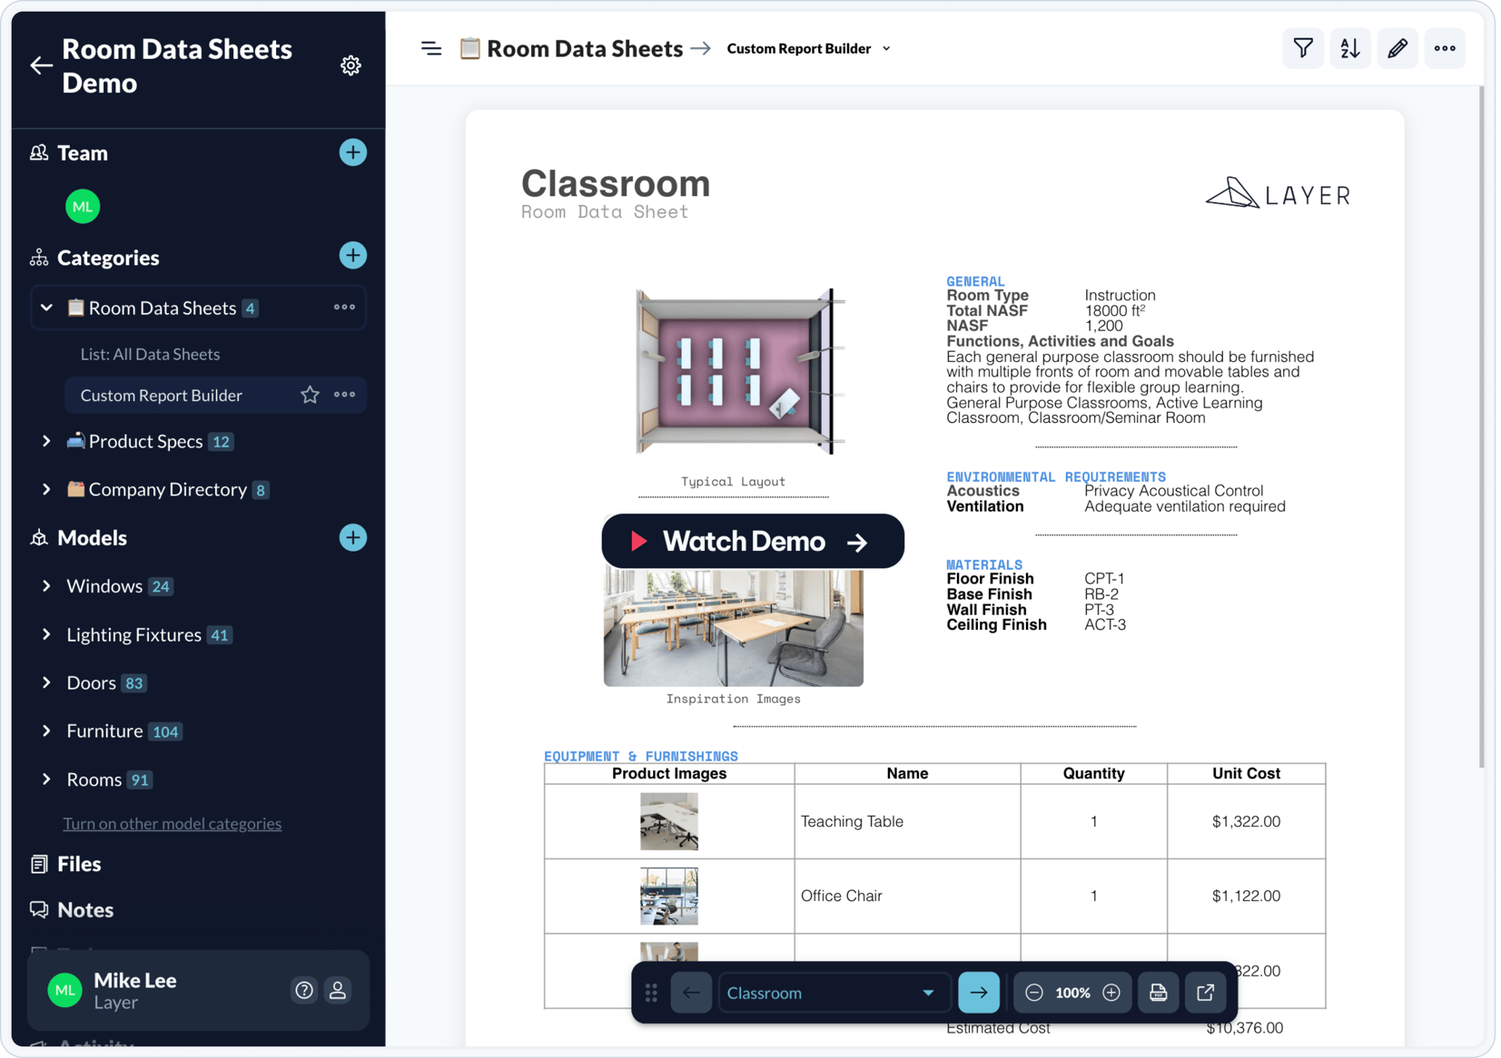This screenshot has height=1058, width=1501.
Task: Click the help question mark icon
Action: click(x=304, y=990)
